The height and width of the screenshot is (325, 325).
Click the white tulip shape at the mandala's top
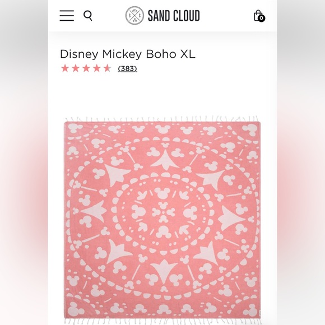(x=165, y=159)
